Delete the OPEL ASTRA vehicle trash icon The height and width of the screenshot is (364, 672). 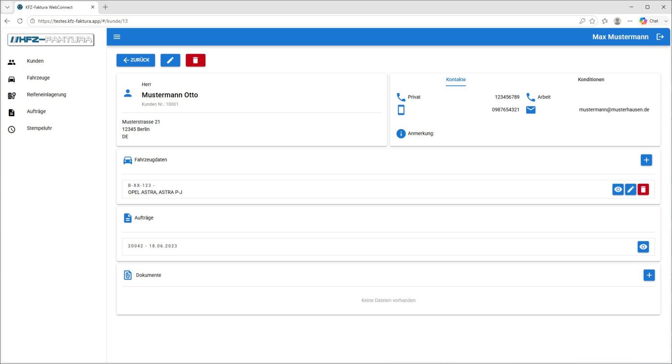(643, 190)
